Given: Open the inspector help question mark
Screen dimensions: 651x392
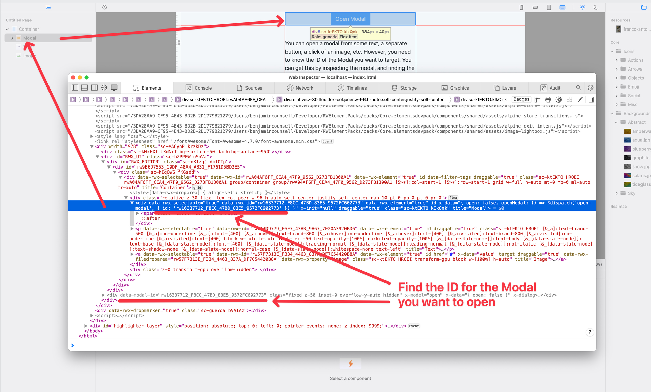Looking at the screenshot, I should point(590,332).
